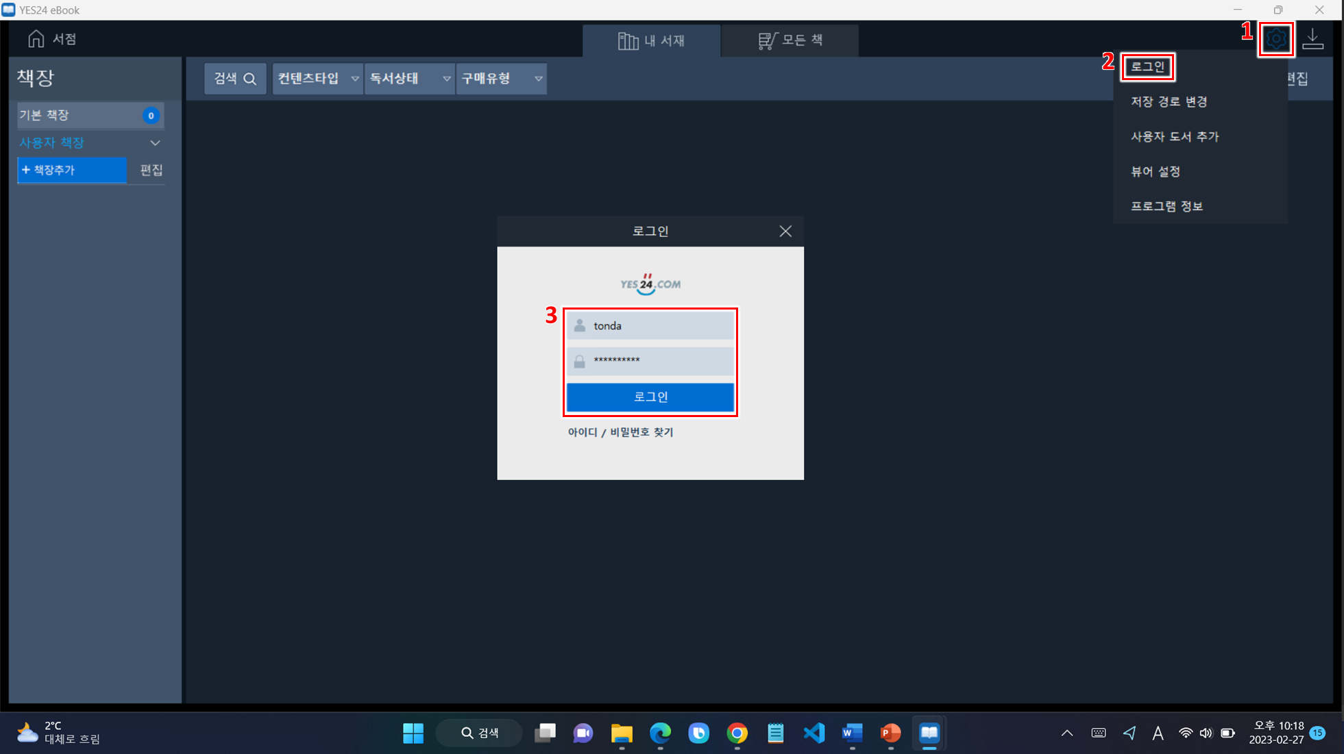Click the settings gear icon

coord(1275,39)
